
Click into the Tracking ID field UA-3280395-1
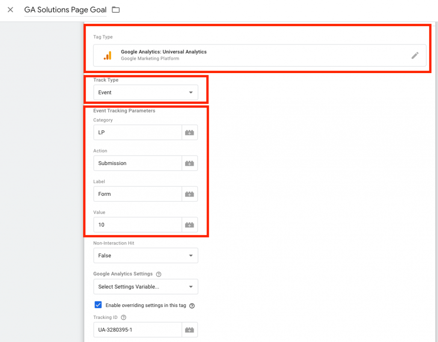point(138,330)
